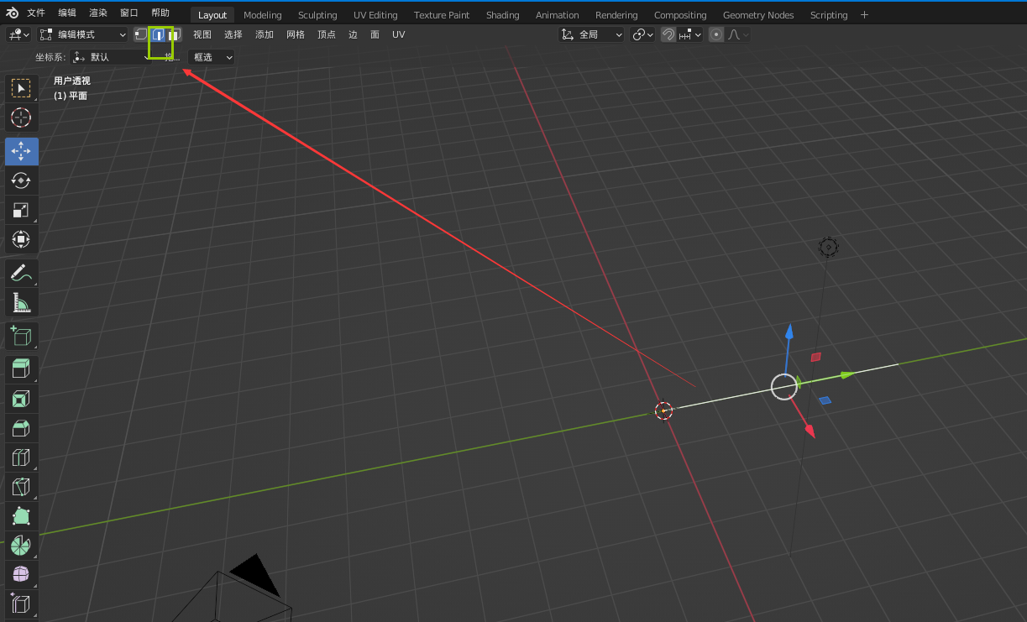This screenshot has height=622, width=1027.
Task: Switch to the Scripting workspace tab
Action: pyautogui.click(x=829, y=15)
